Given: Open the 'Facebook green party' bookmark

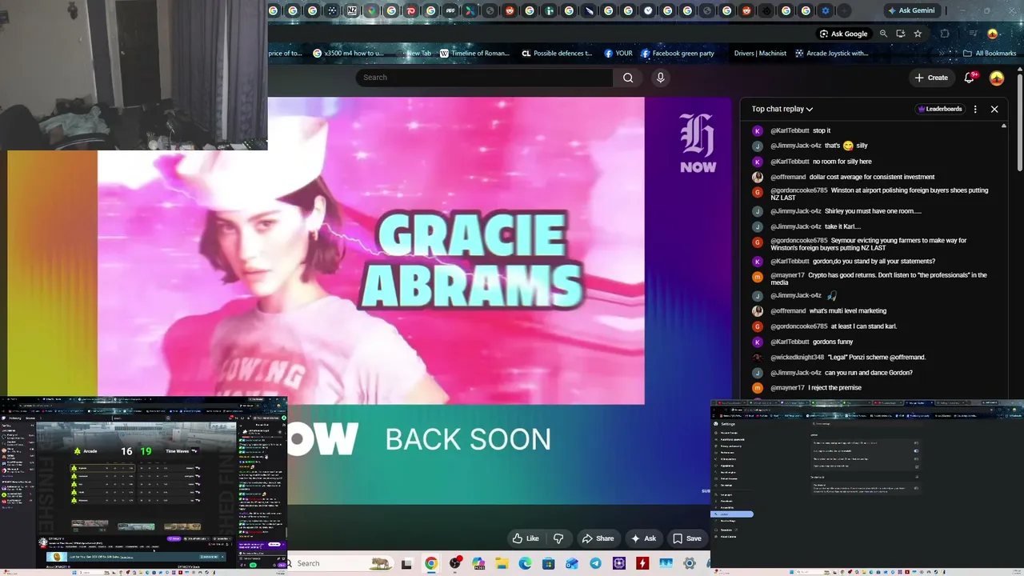Looking at the screenshot, I should (677, 54).
